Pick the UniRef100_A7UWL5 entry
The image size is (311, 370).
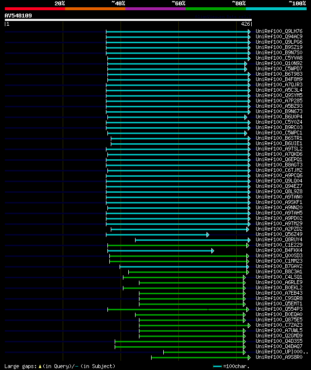click(279, 330)
